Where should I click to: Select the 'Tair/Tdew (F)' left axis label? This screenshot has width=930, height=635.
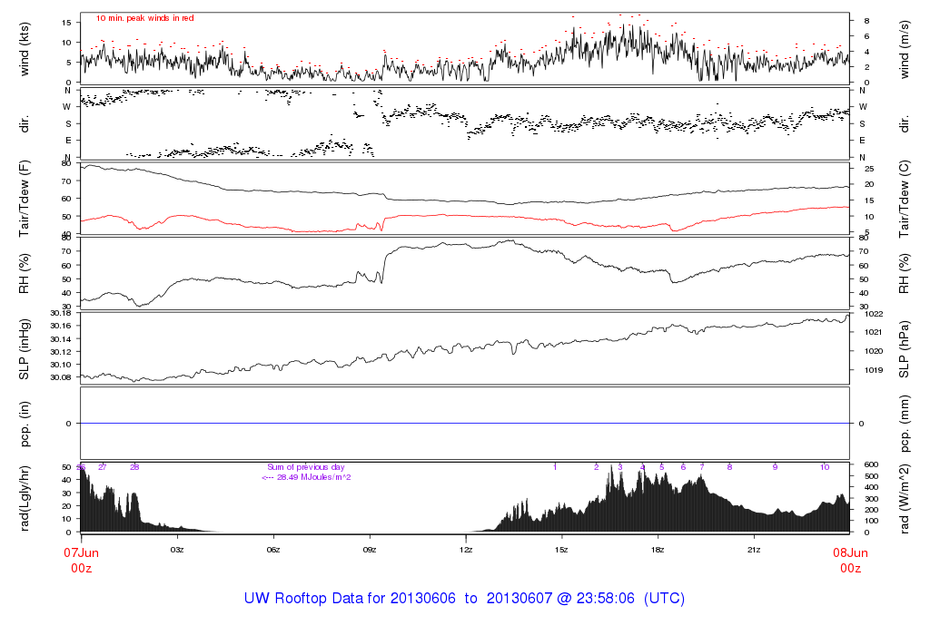pyautogui.click(x=25, y=197)
